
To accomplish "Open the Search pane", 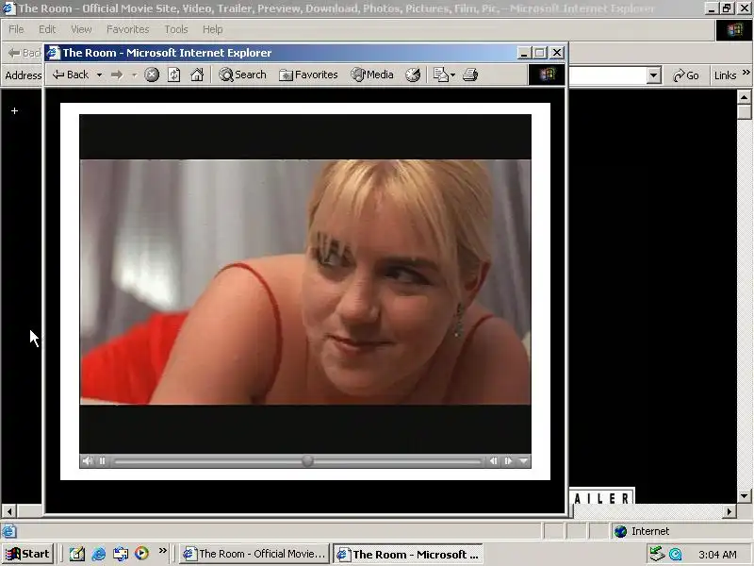I will coord(242,75).
